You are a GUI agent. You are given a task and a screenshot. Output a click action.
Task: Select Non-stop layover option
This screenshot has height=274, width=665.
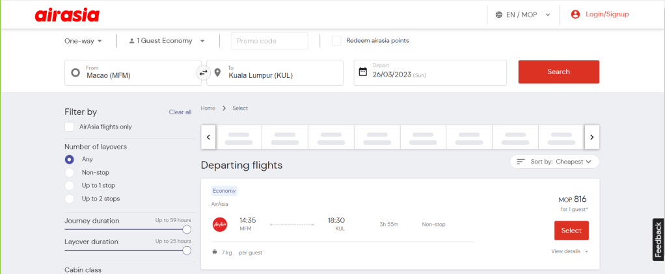coord(70,173)
